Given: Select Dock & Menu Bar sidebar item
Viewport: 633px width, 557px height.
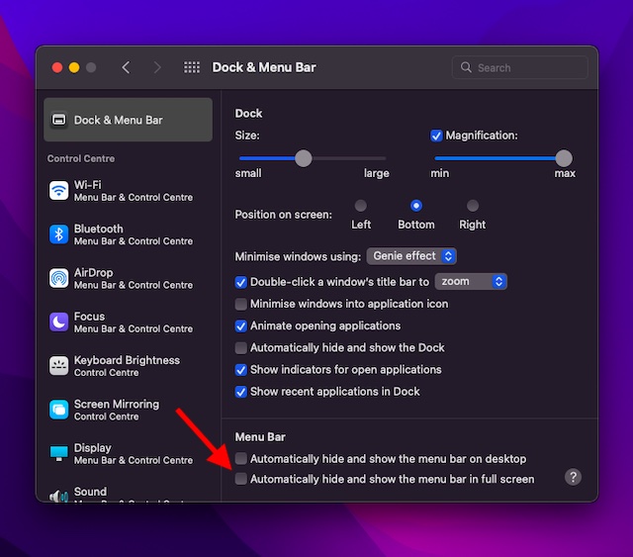Looking at the screenshot, I should 128,120.
